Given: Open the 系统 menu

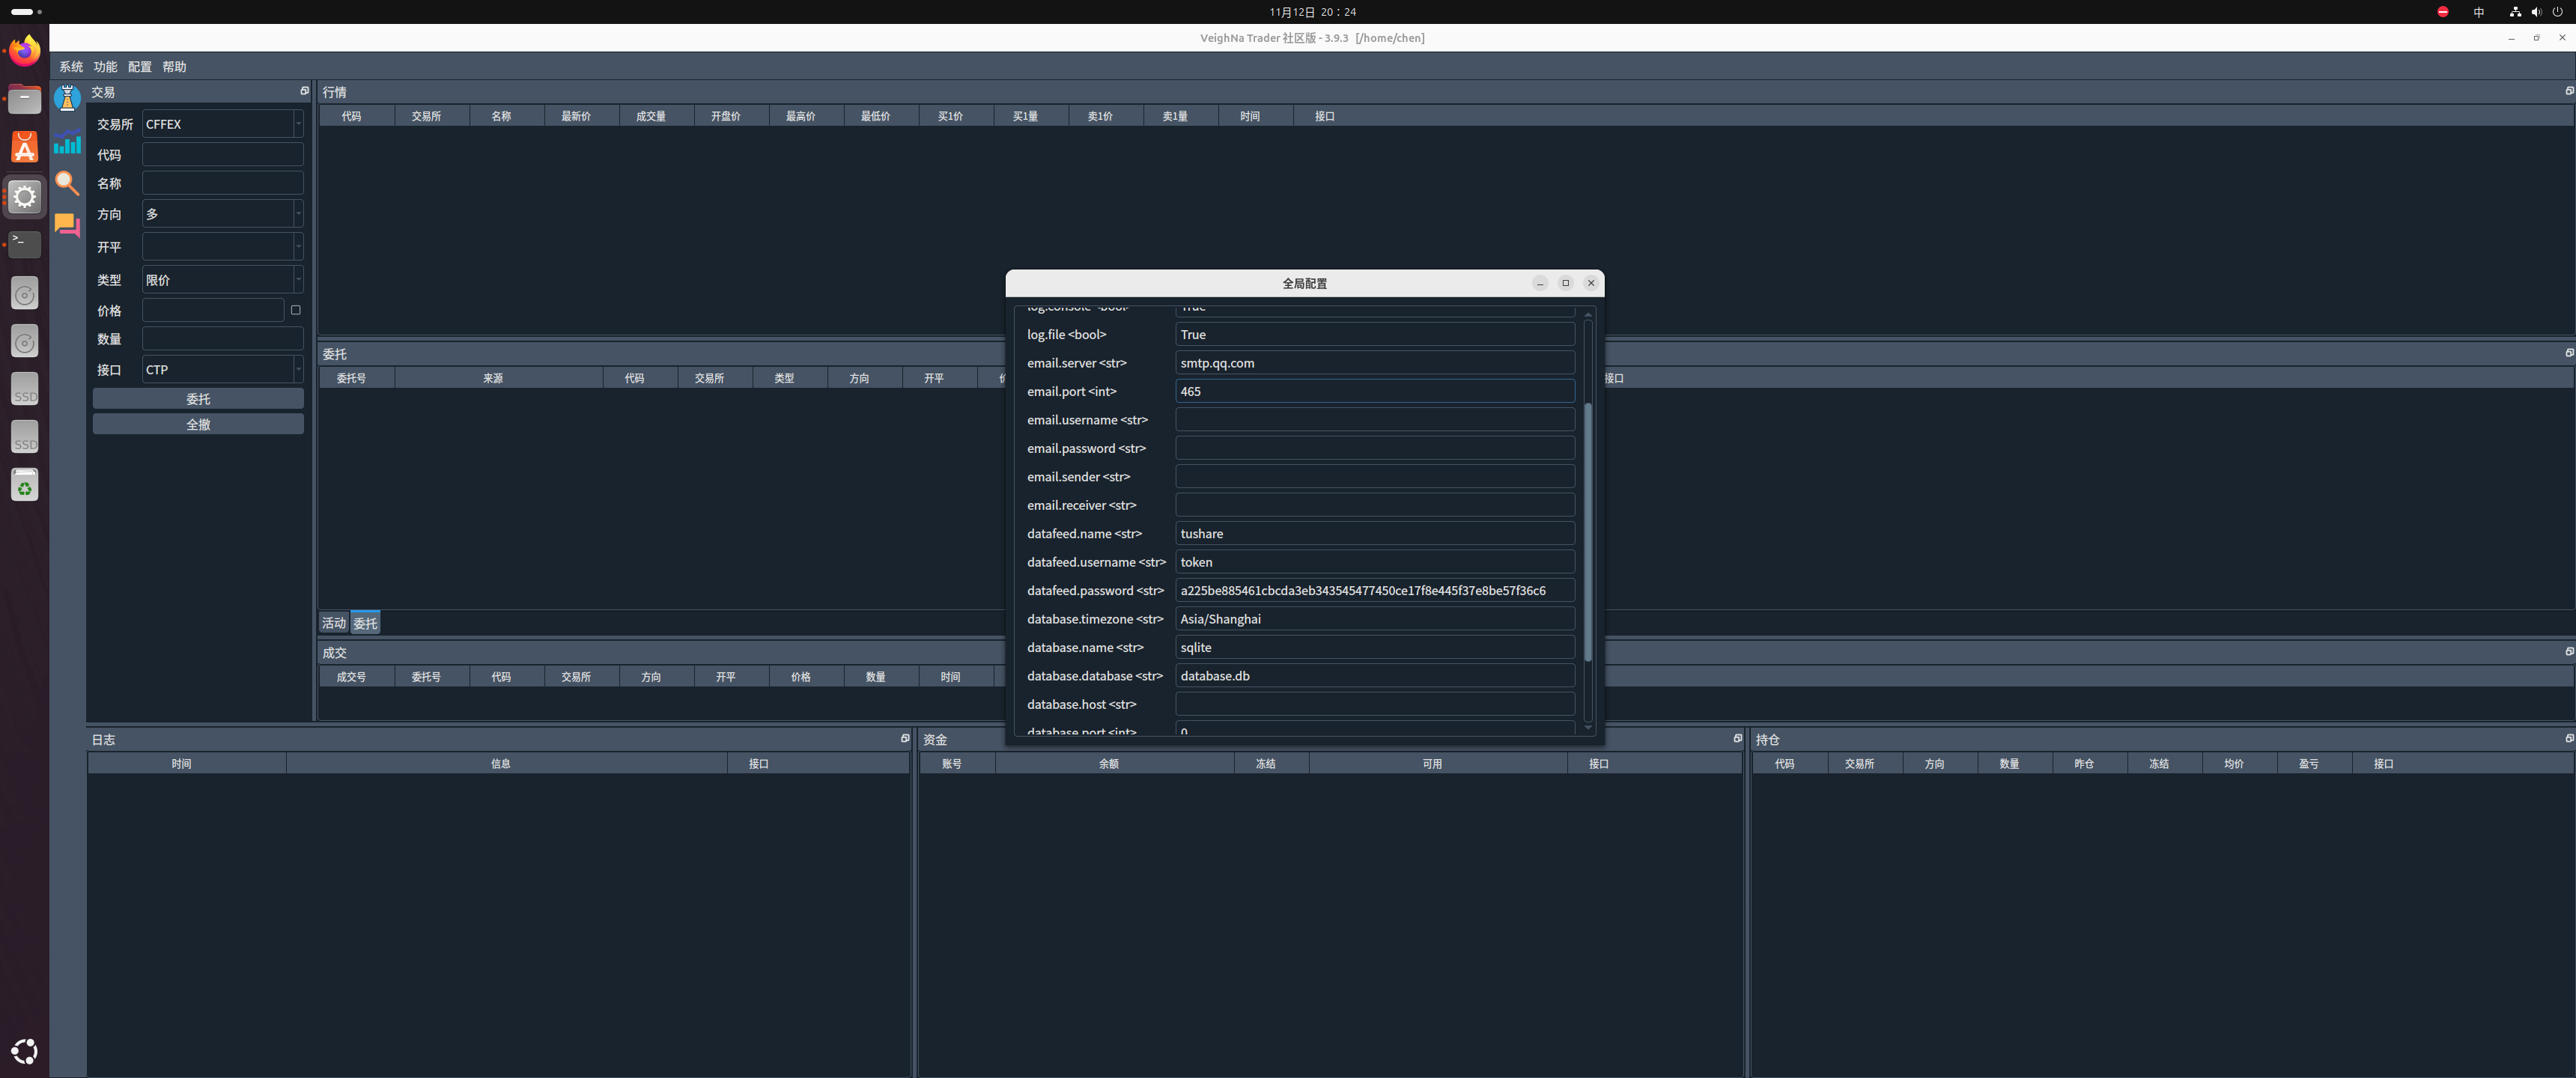Looking at the screenshot, I should coord(71,66).
